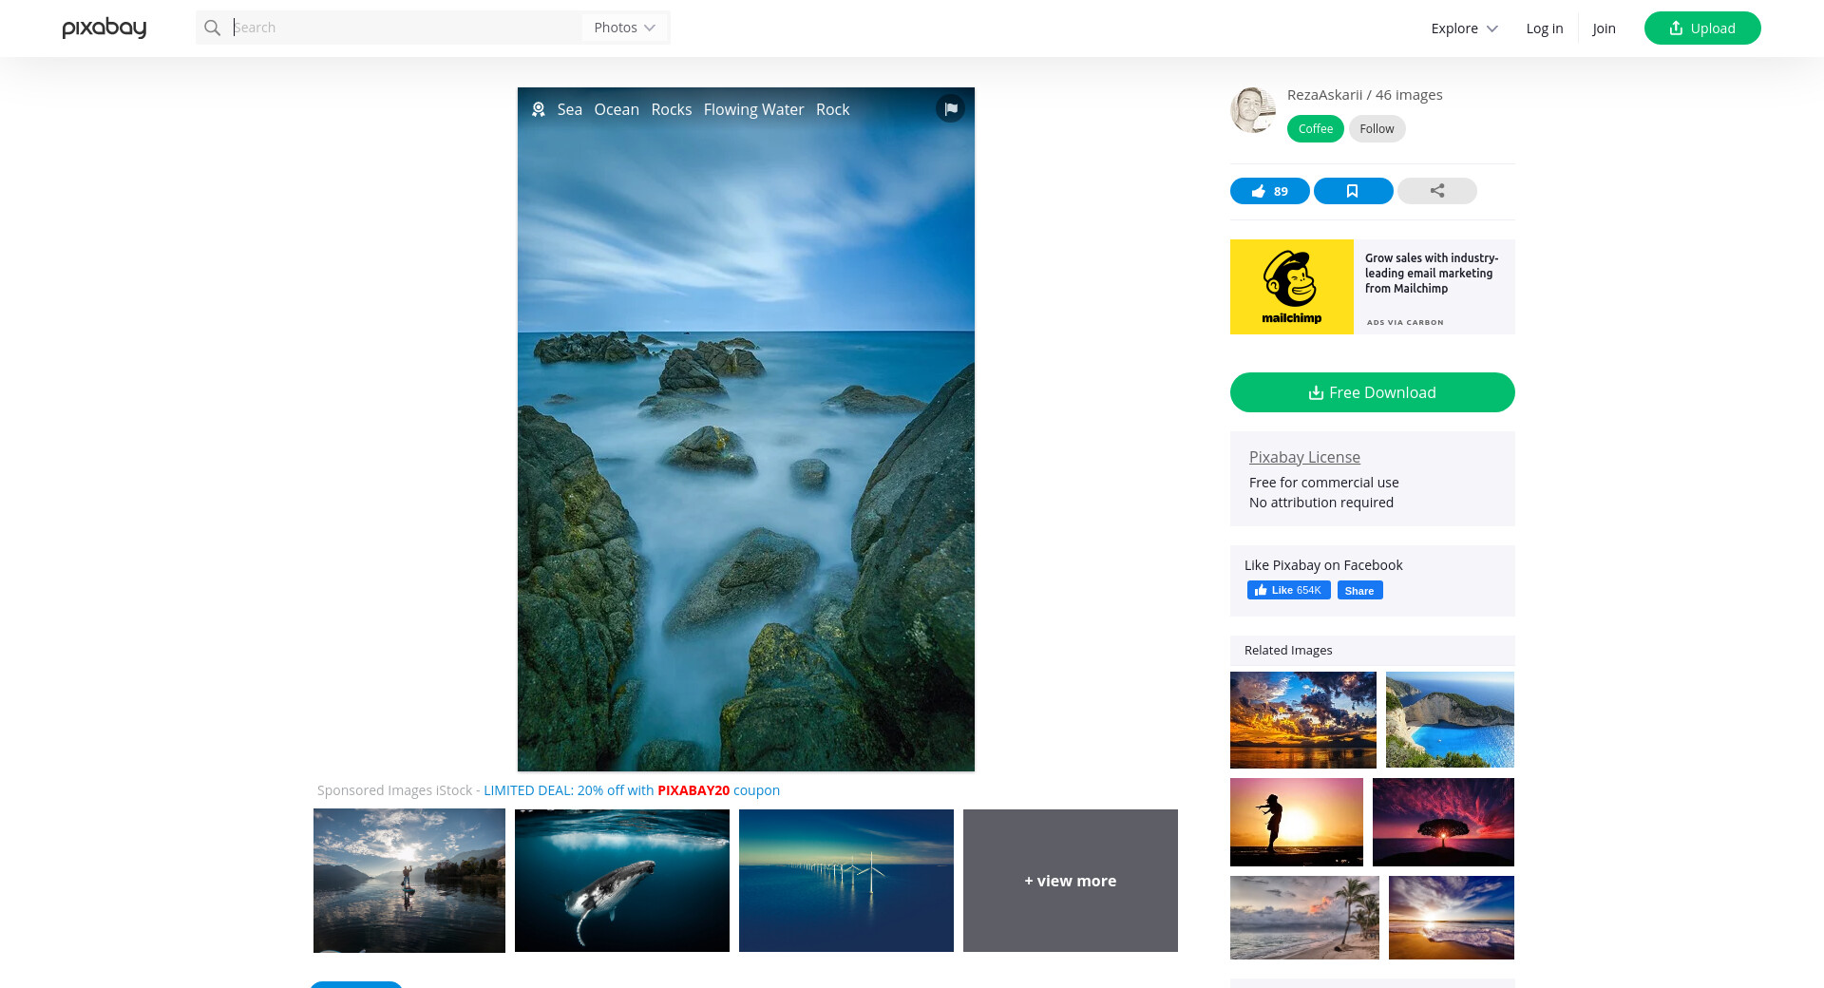Click the view more sponsored images tile
Screen dimensions: 1824x988
1070,881
